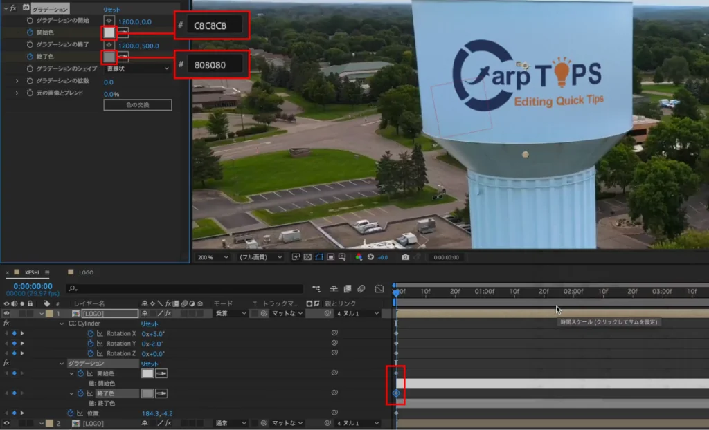Open layer 2 blend mode 通常 dropdown

click(230, 423)
